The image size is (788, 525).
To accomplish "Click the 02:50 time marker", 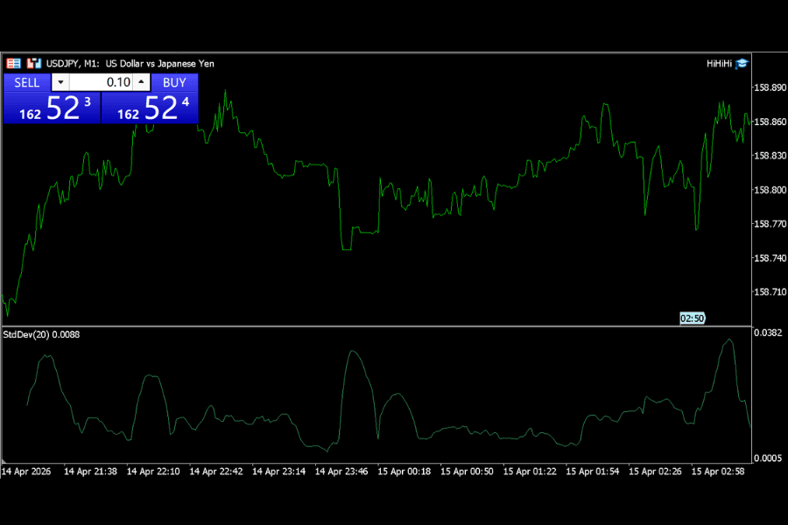I will click(692, 318).
